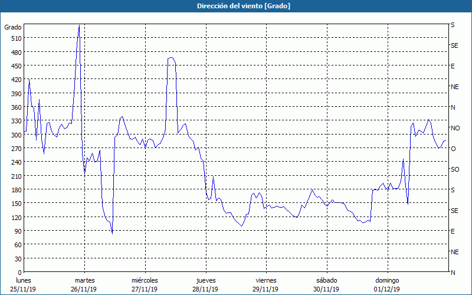Select the 450 degree axis label
The image size is (472, 295).
pyautogui.click(x=17, y=66)
